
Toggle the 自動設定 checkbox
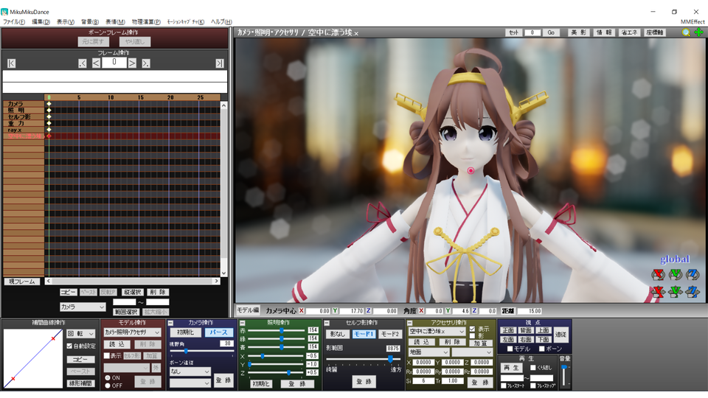(x=69, y=346)
